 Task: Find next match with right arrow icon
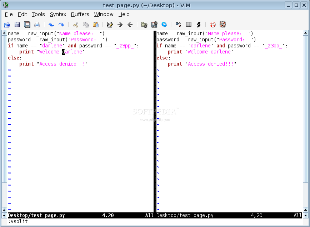120,25
